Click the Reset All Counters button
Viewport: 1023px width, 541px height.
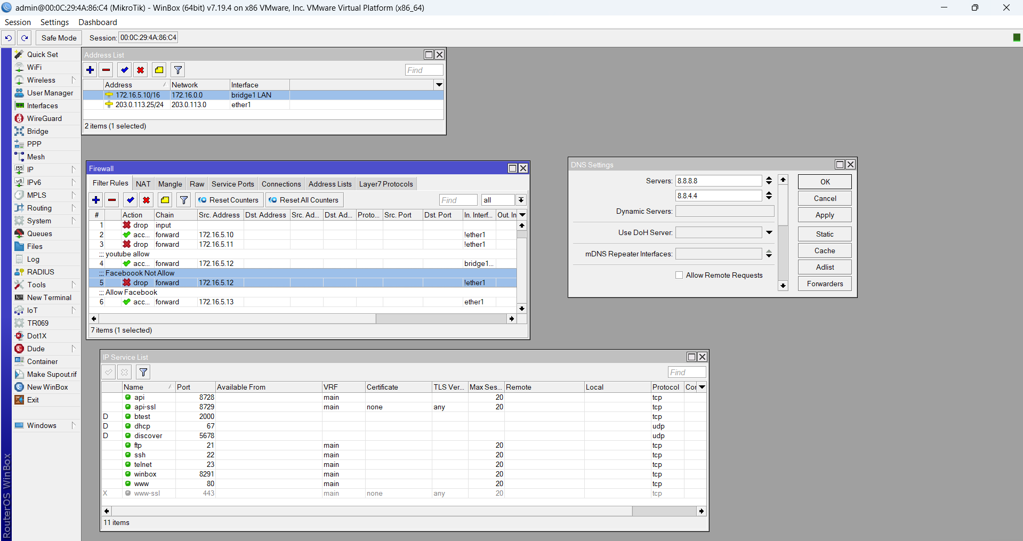coord(304,200)
